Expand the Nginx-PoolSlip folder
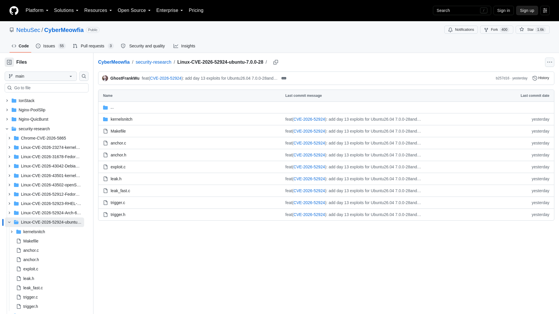Image resolution: width=559 pixels, height=314 pixels. pyautogui.click(x=7, y=110)
